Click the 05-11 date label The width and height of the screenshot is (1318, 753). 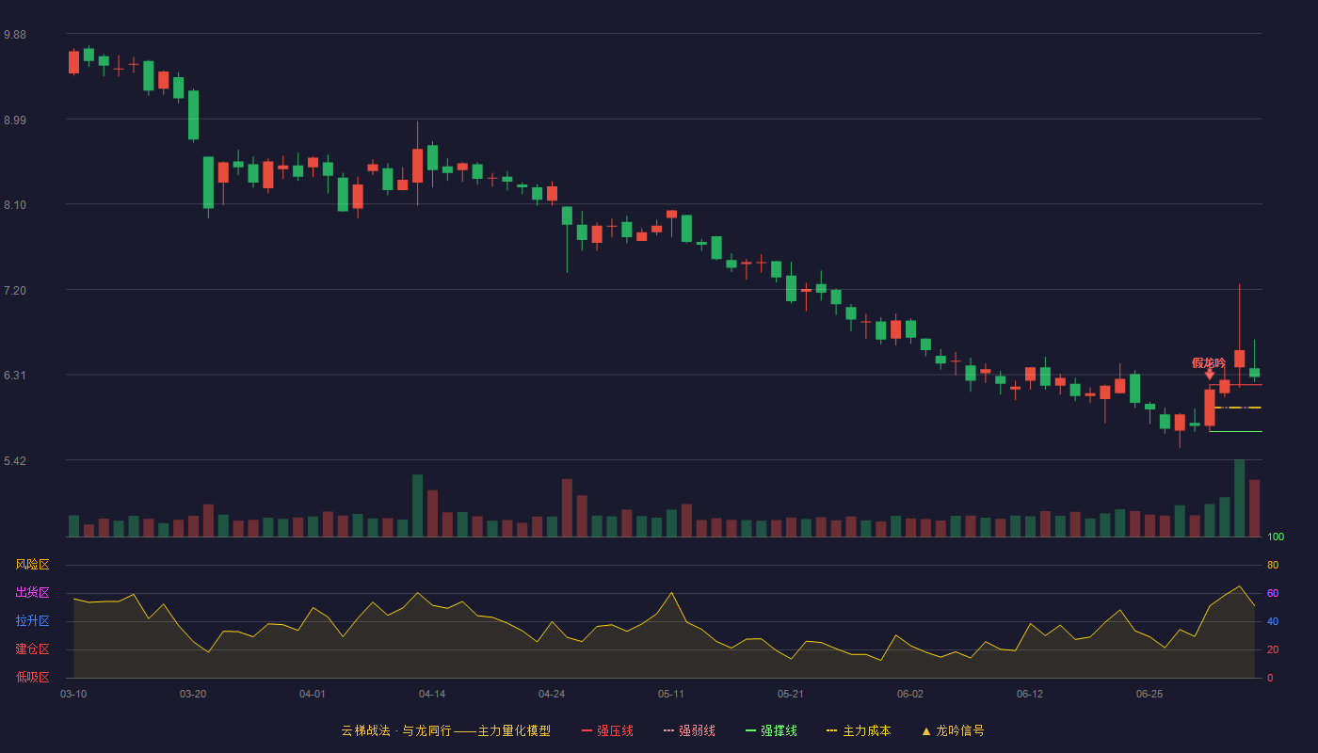click(671, 694)
